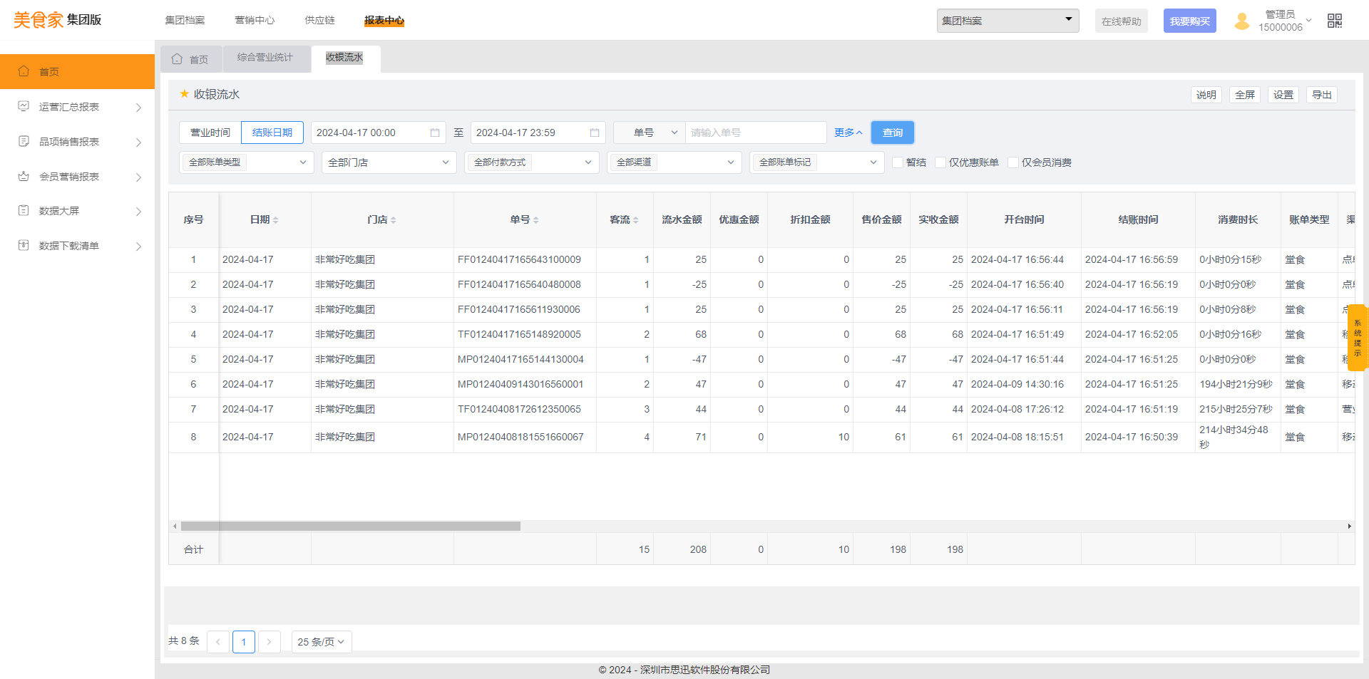This screenshot has height=679, width=1369.
Task: Switch to 综合营业统计 tab
Action: point(265,58)
